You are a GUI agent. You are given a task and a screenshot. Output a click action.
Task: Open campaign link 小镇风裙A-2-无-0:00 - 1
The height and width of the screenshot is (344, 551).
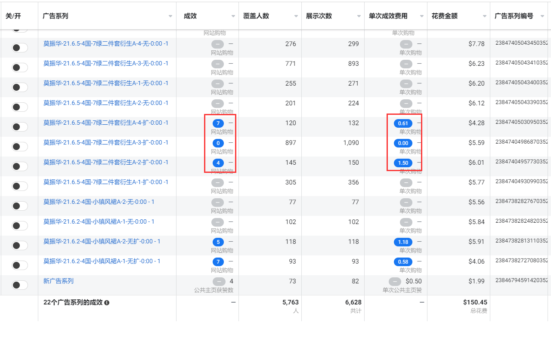(x=99, y=202)
